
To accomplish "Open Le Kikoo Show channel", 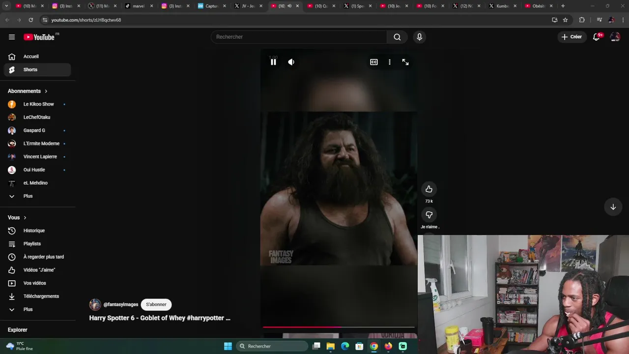I will 37,104.
